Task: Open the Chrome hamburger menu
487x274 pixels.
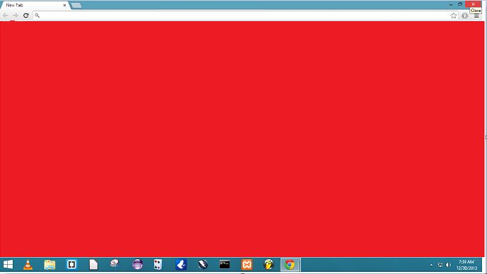Action: pos(476,16)
